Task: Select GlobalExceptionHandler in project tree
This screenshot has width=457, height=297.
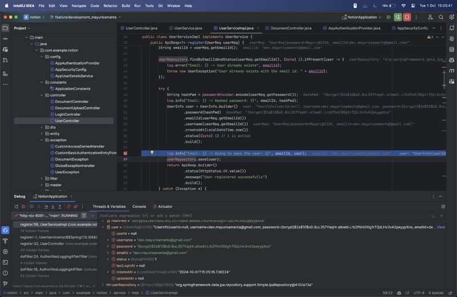Action: pyautogui.click(x=75, y=166)
